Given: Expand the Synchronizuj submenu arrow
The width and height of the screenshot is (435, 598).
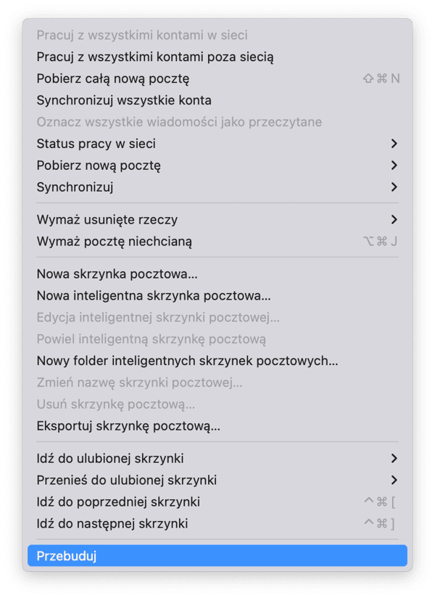Looking at the screenshot, I should [x=394, y=187].
